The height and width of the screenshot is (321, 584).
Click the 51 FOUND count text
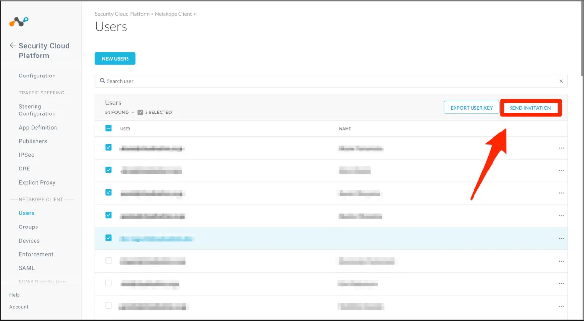coord(117,112)
